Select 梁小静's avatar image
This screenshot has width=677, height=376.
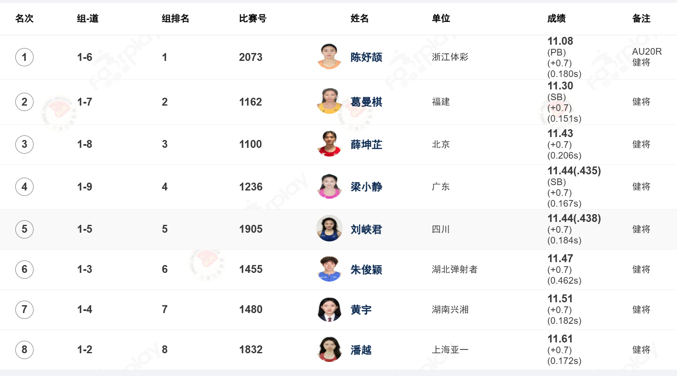(329, 187)
